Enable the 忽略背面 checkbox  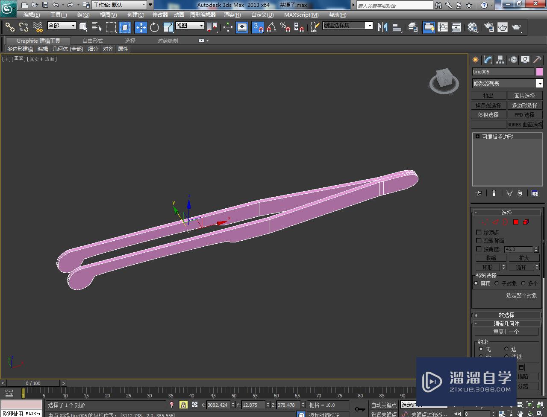479,241
